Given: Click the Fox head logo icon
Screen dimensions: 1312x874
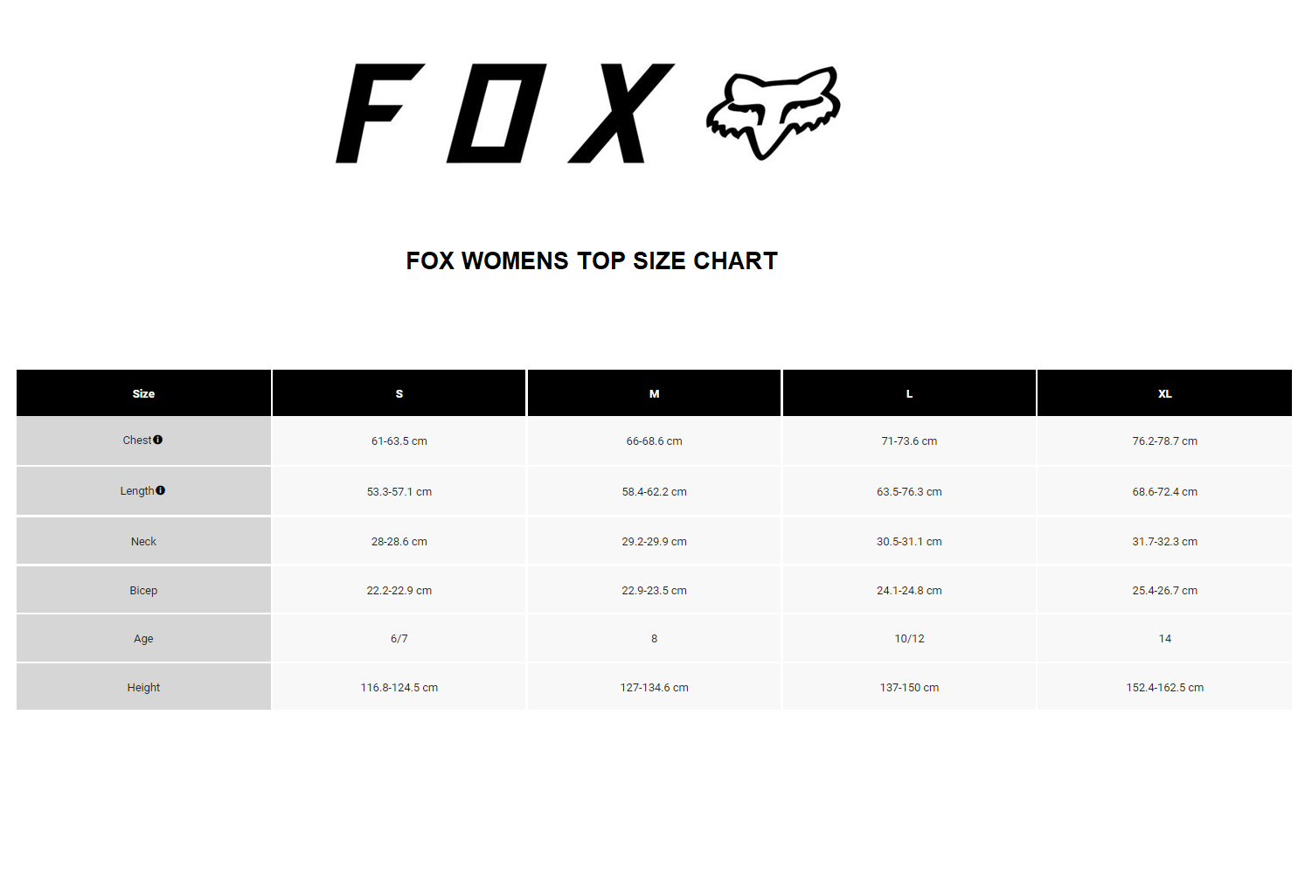Looking at the screenshot, I should tap(773, 113).
